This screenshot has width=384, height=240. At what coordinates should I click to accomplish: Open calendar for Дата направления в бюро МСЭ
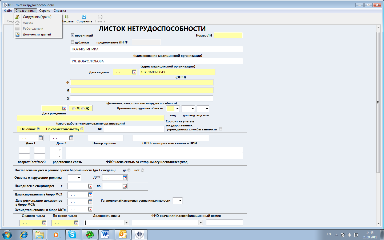pyautogui.click(x=90, y=195)
